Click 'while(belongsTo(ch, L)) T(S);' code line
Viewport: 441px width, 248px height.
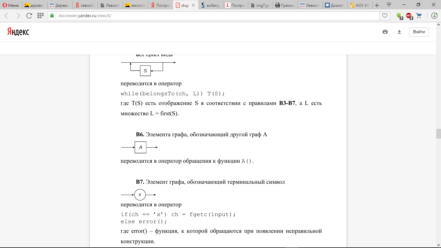(x=173, y=94)
